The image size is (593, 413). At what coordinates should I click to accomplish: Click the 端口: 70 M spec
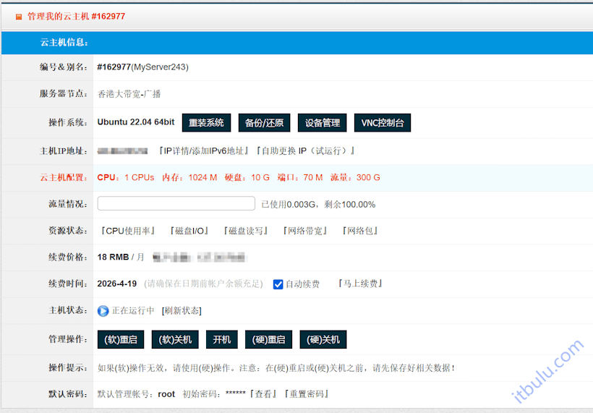(x=300, y=177)
